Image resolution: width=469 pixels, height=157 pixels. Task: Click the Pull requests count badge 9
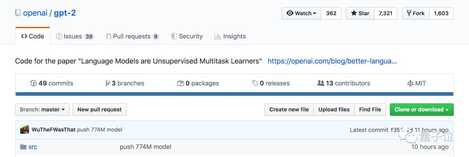155,37
